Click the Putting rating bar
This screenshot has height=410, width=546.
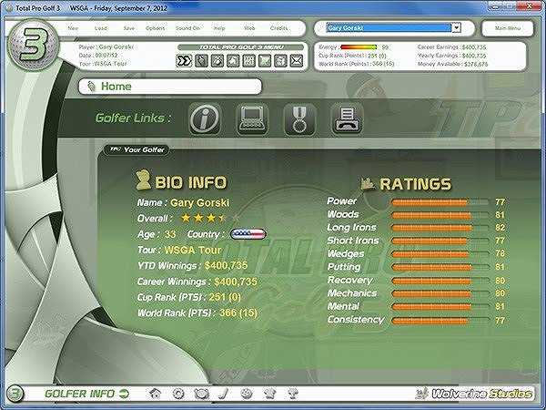tap(440, 267)
